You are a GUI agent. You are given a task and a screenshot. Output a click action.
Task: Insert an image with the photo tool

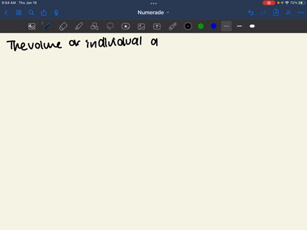tap(141, 26)
